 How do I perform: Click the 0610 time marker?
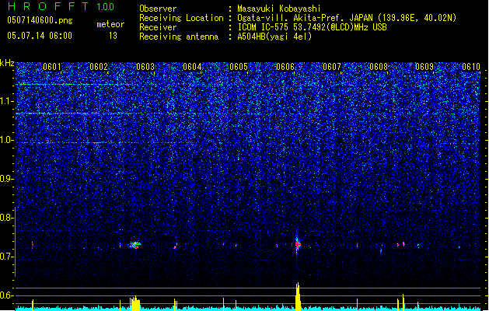[x=471, y=67]
